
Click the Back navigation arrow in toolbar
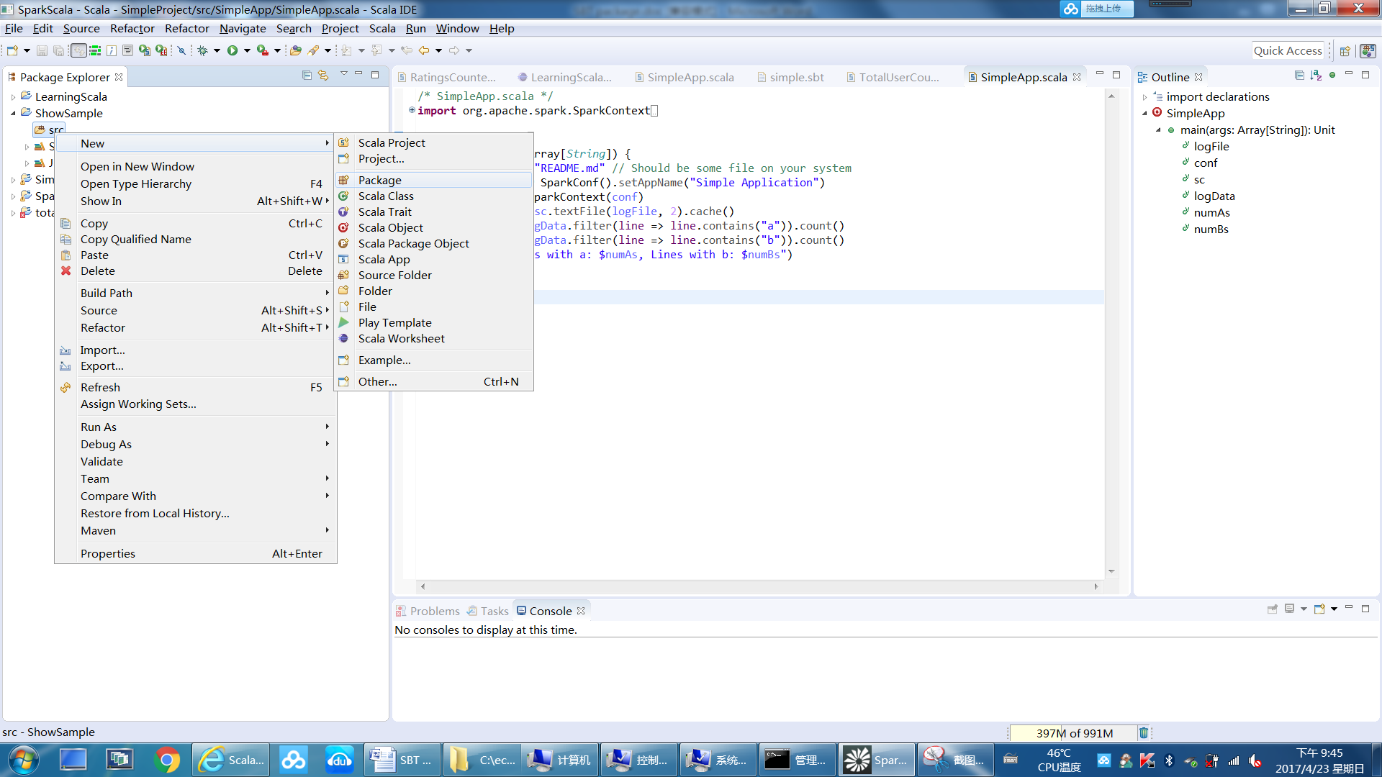coord(424,50)
